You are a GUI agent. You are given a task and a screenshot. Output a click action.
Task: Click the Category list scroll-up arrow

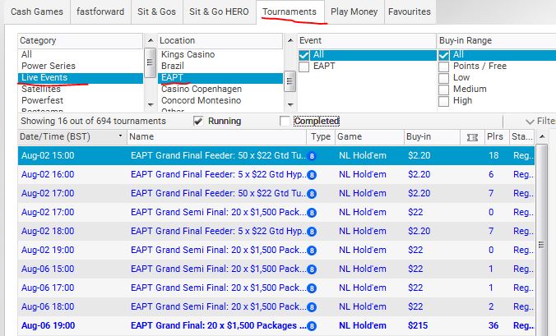point(151,40)
